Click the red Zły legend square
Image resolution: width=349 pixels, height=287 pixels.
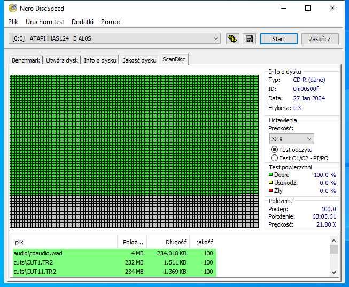[270, 190]
